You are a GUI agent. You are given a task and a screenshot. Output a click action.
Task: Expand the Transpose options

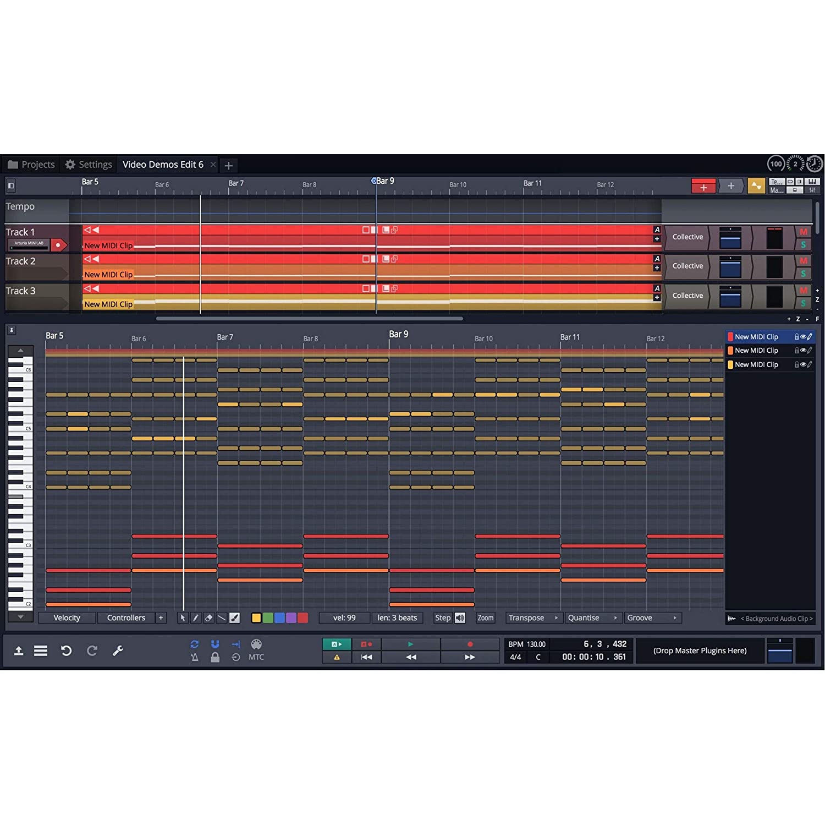532,618
